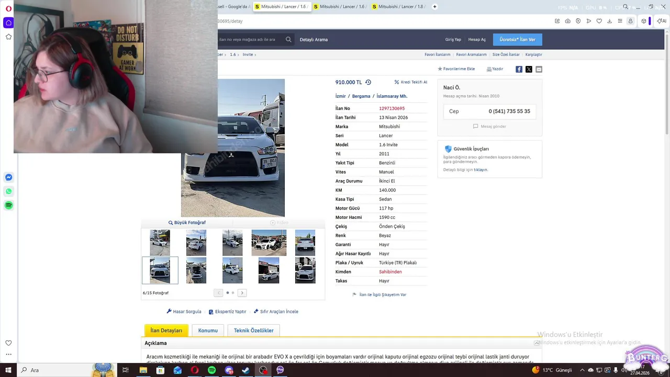Viewport: 670px width, 377px height.
Task: Click the Opera sidebar bookmarks star icon
Action: [8, 37]
